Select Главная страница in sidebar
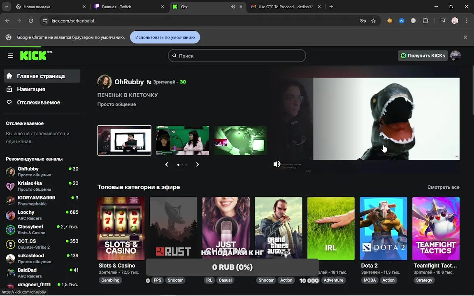Image resolution: width=474 pixels, height=296 pixels. tap(42, 76)
